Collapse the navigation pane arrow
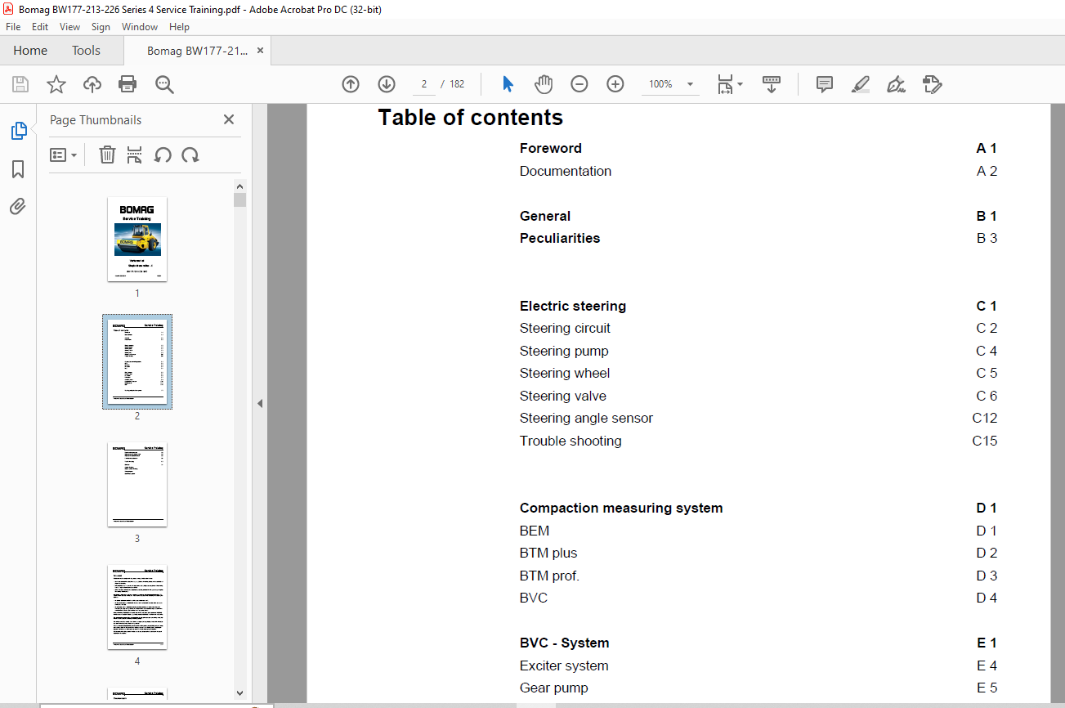The height and width of the screenshot is (708, 1065). tap(260, 403)
